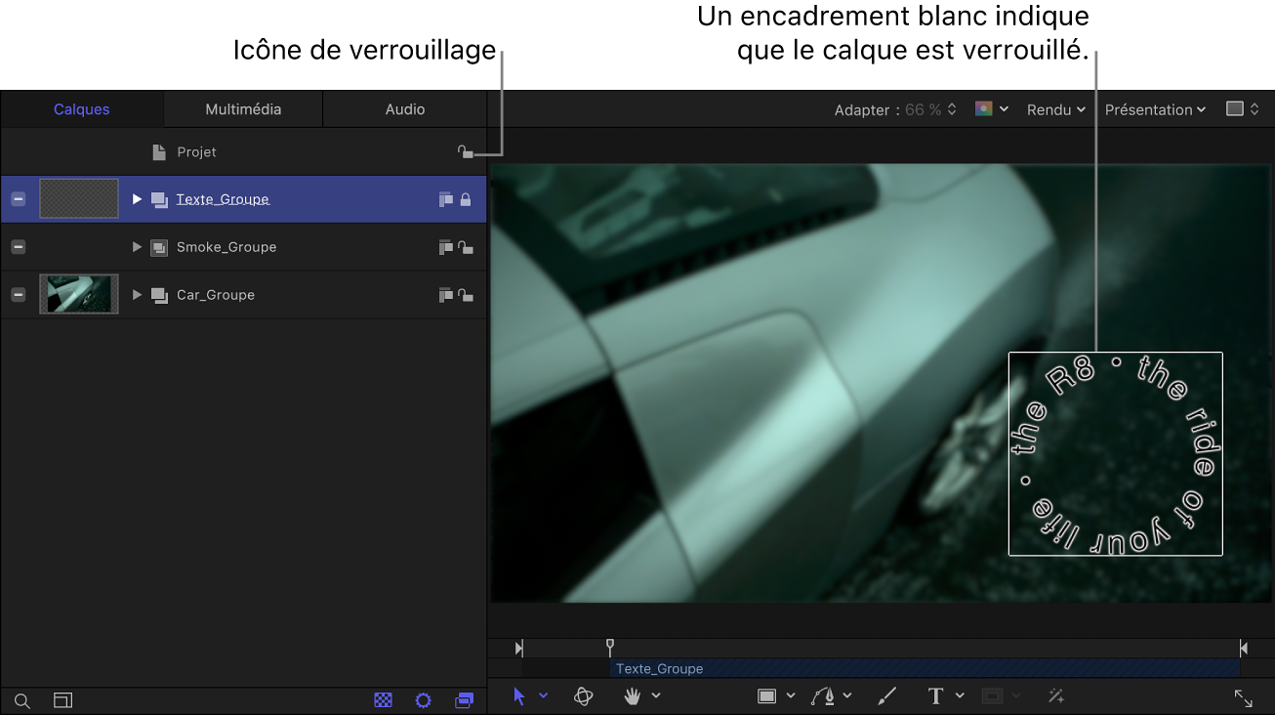The image size is (1275, 715).
Task: Select the Text tool
Action: pyautogui.click(x=935, y=696)
